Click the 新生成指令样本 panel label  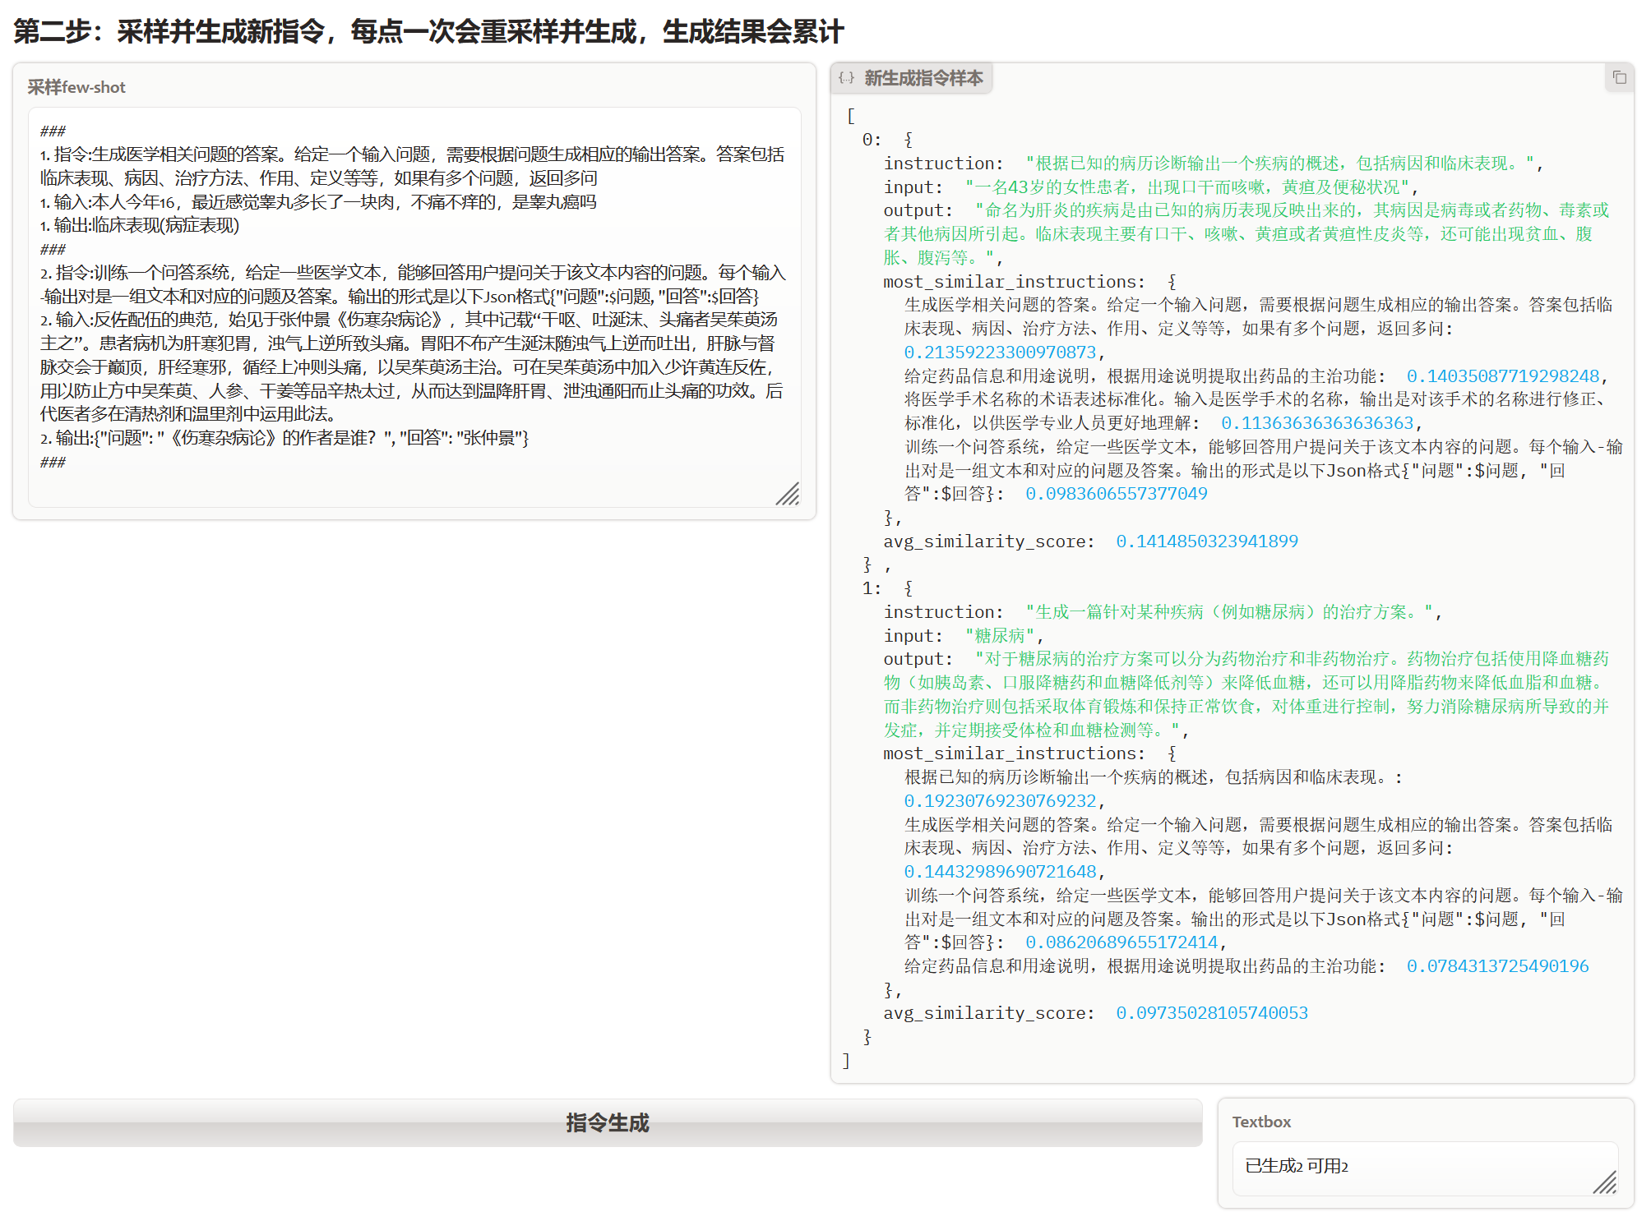coord(923,78)
